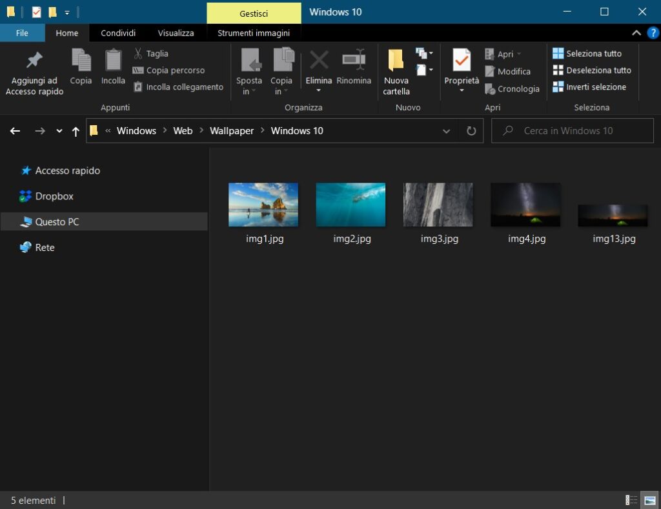Pin folder with Aggiungi ad Accesso rapido
The height and width of the screenshot is (509, 661).
pyautogui.click(x=34, y=61)
